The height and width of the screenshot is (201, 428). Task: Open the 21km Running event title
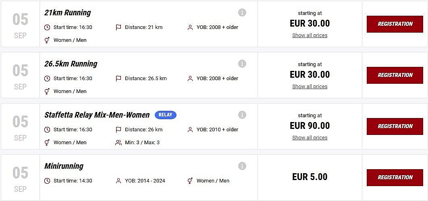[x=68, y=13]
